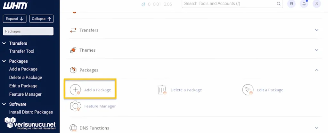Screen dimensions: 328x133
Task: Select Transfer Tool in the sidebar
Action: [22, 51]
